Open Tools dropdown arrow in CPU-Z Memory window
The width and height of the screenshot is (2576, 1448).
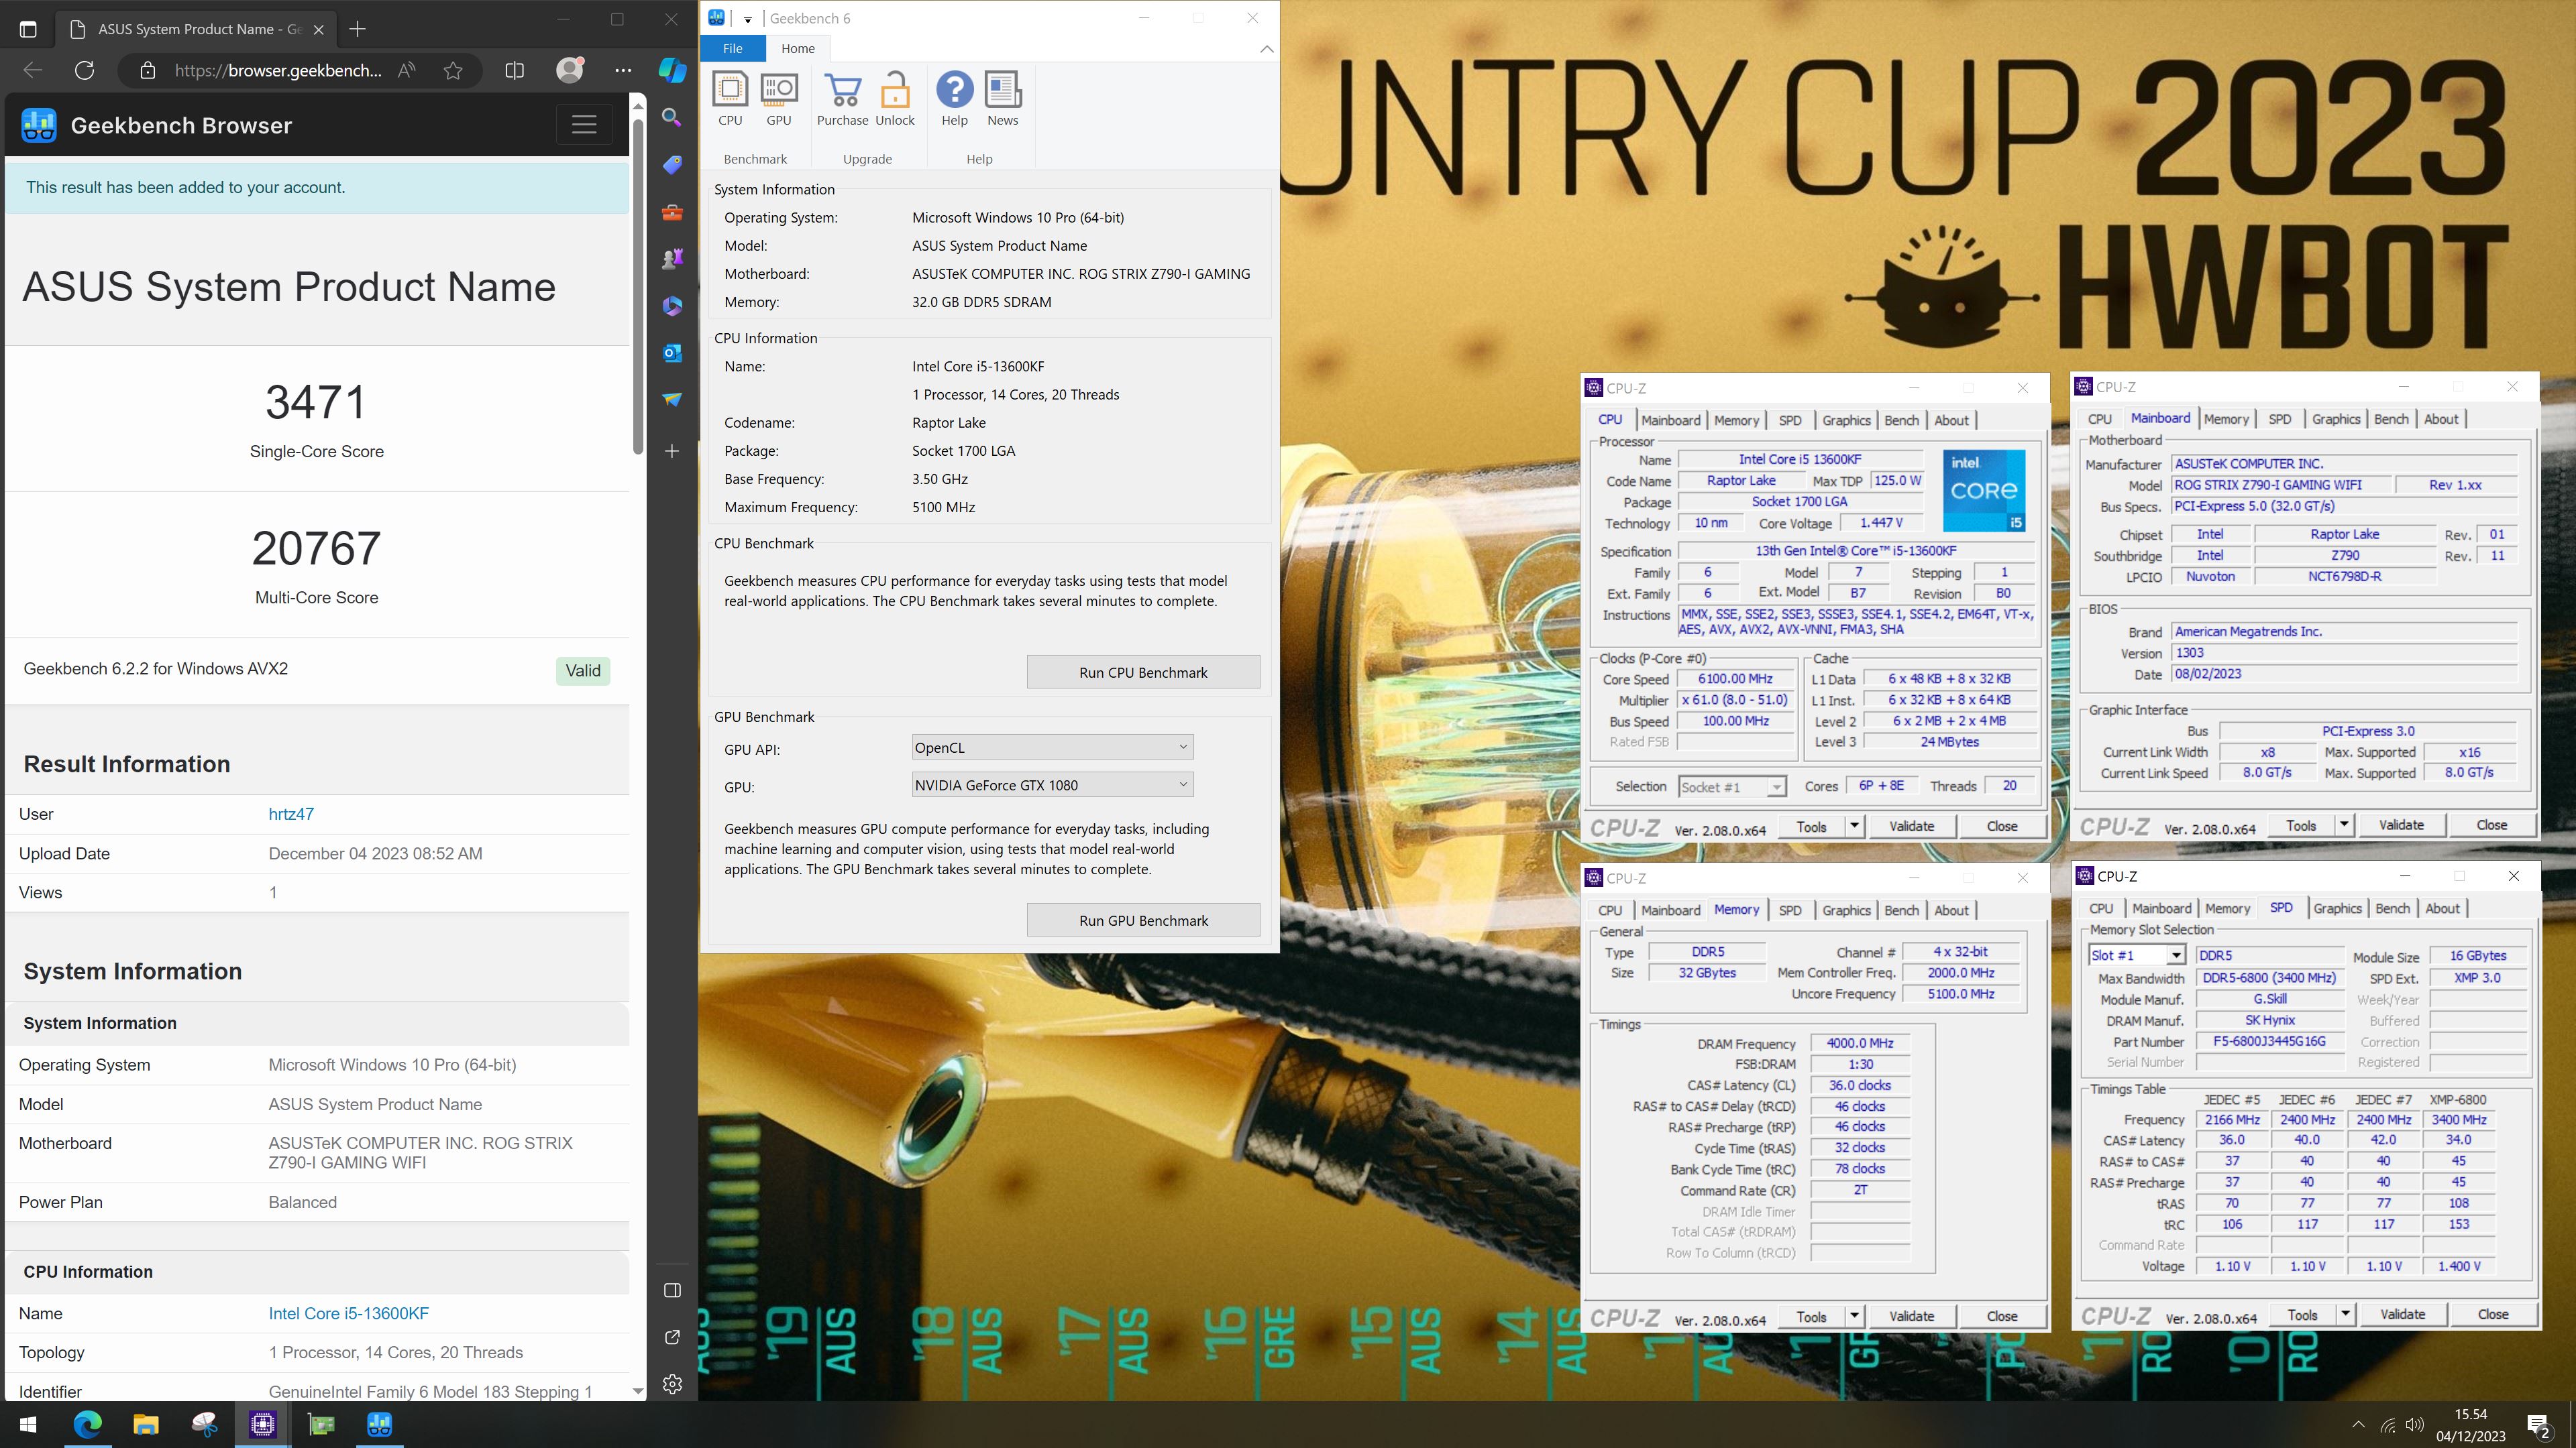click(1854, 1316)
